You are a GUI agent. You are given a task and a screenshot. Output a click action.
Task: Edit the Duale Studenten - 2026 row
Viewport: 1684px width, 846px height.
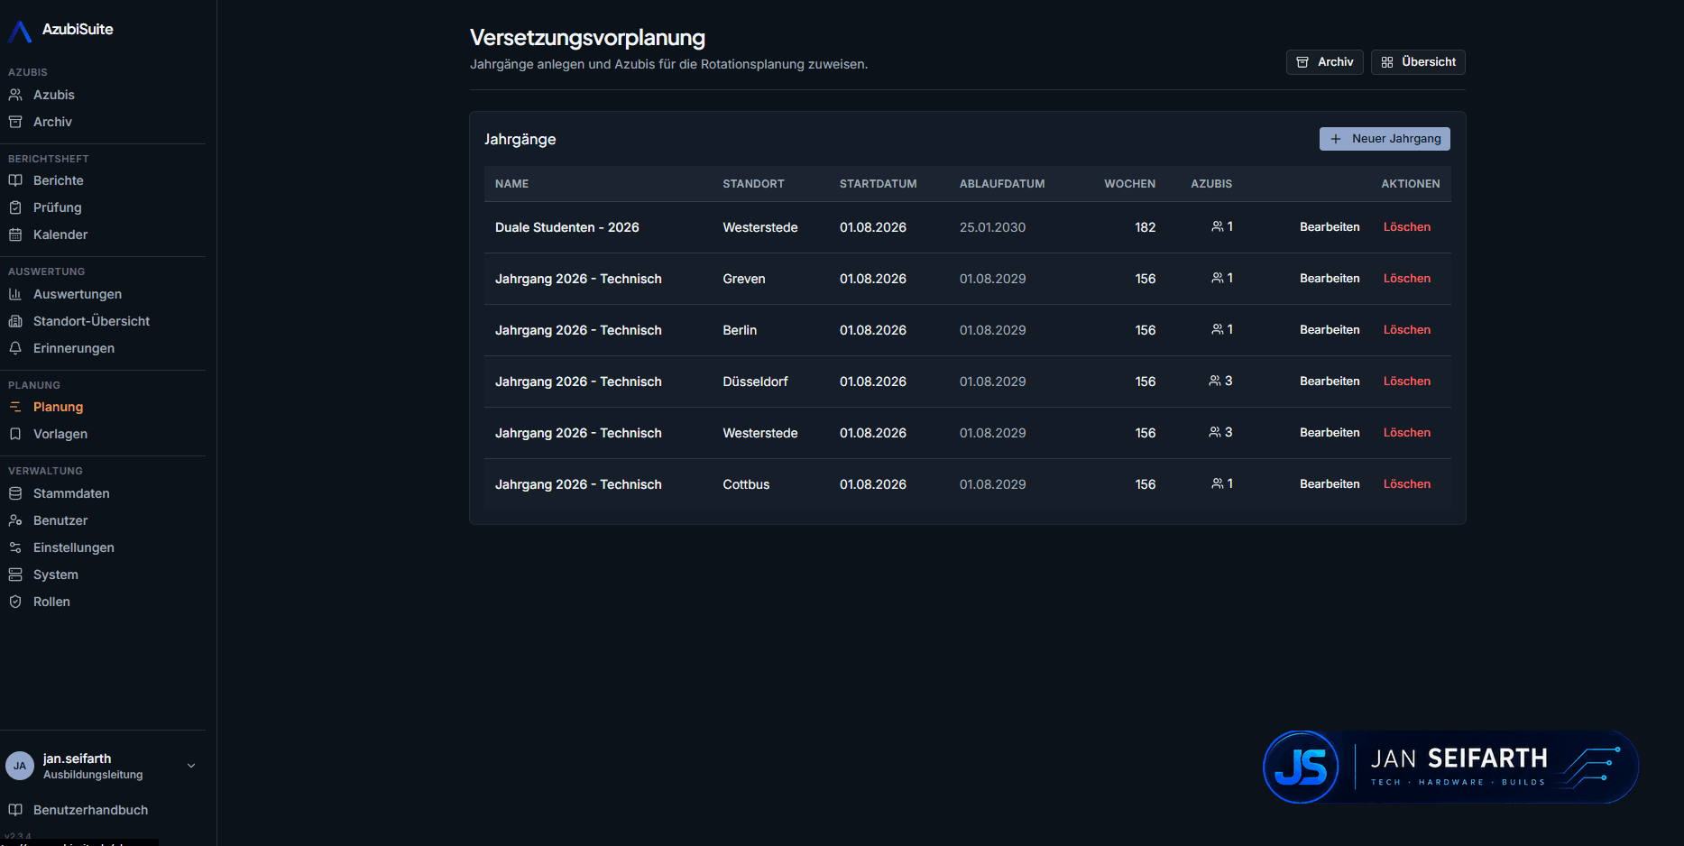[1330, 227]
